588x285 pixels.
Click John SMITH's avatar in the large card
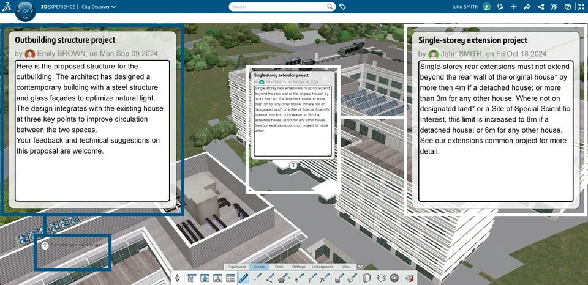pos(434,54)
